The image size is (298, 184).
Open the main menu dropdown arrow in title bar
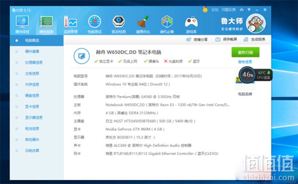(249, 10)
